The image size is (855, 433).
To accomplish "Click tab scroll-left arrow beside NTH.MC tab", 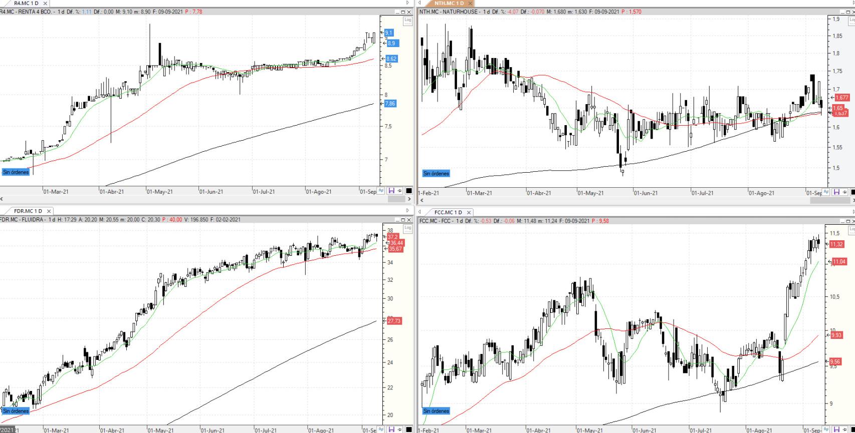I will 419,3.
